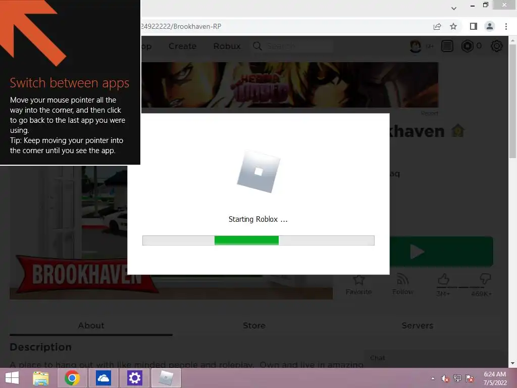Select the Roblox launcher taskbar icon
517x388 pixels.
(166, 378)
